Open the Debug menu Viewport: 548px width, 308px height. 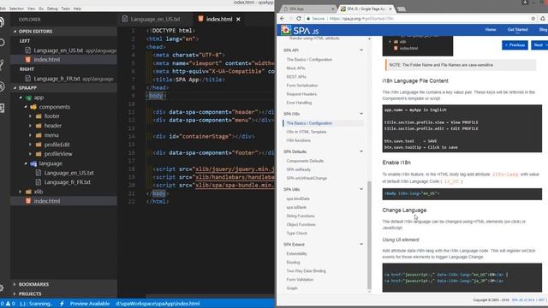[x=52, y=9]
